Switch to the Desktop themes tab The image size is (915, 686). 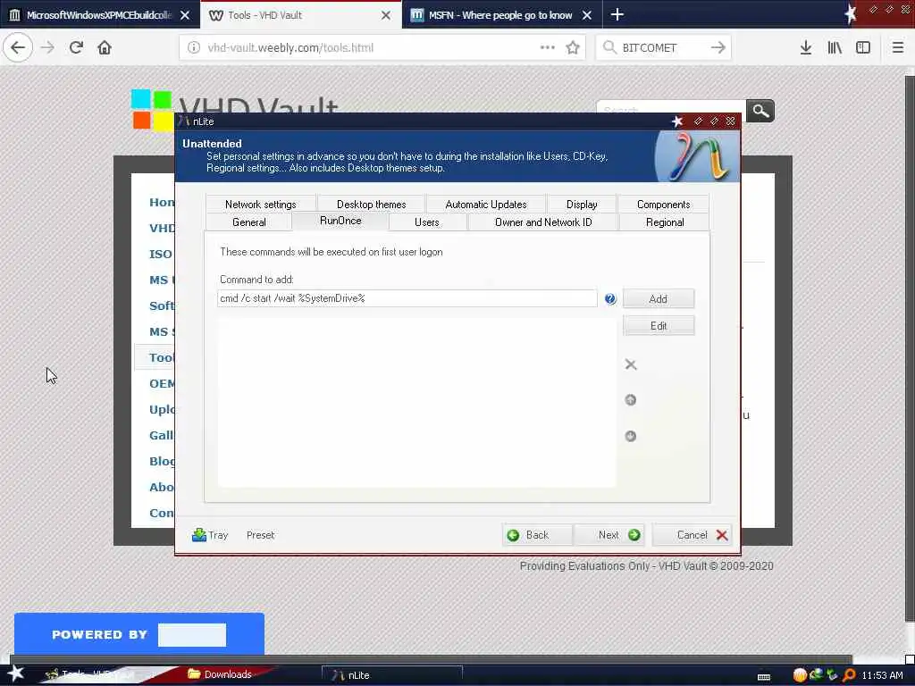click(371, 205)
